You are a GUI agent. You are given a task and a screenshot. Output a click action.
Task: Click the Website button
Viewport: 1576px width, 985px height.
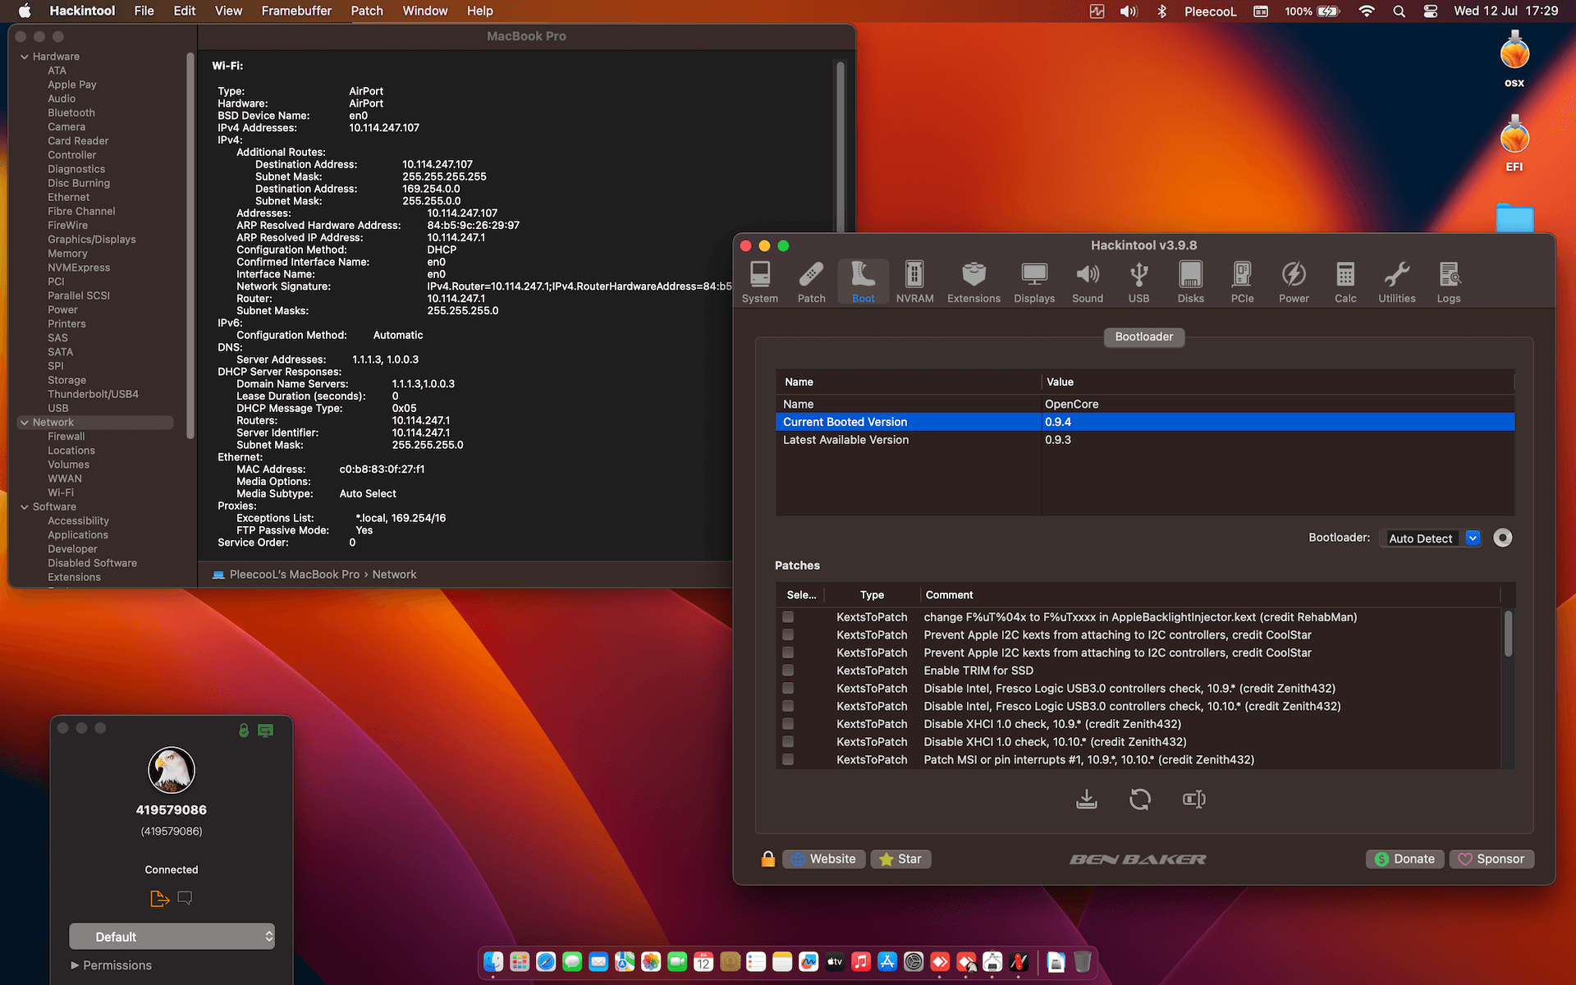pyautogui.click(x=823, y=859)
